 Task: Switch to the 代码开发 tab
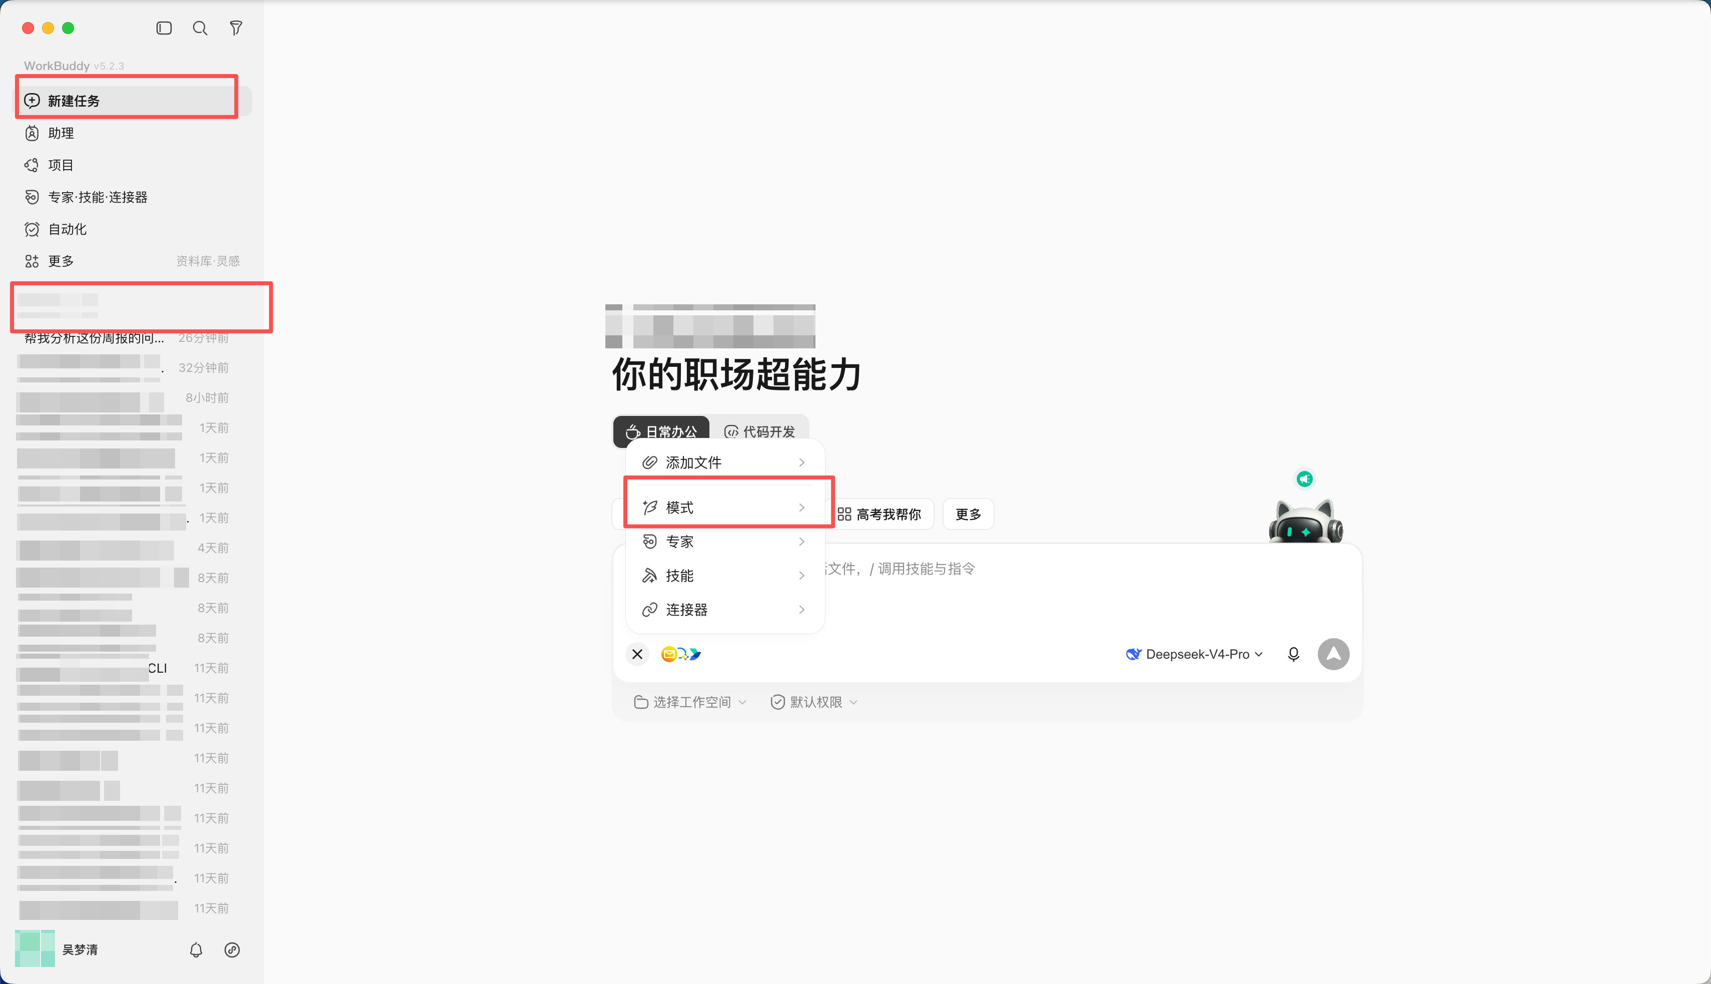pos(760,431)
